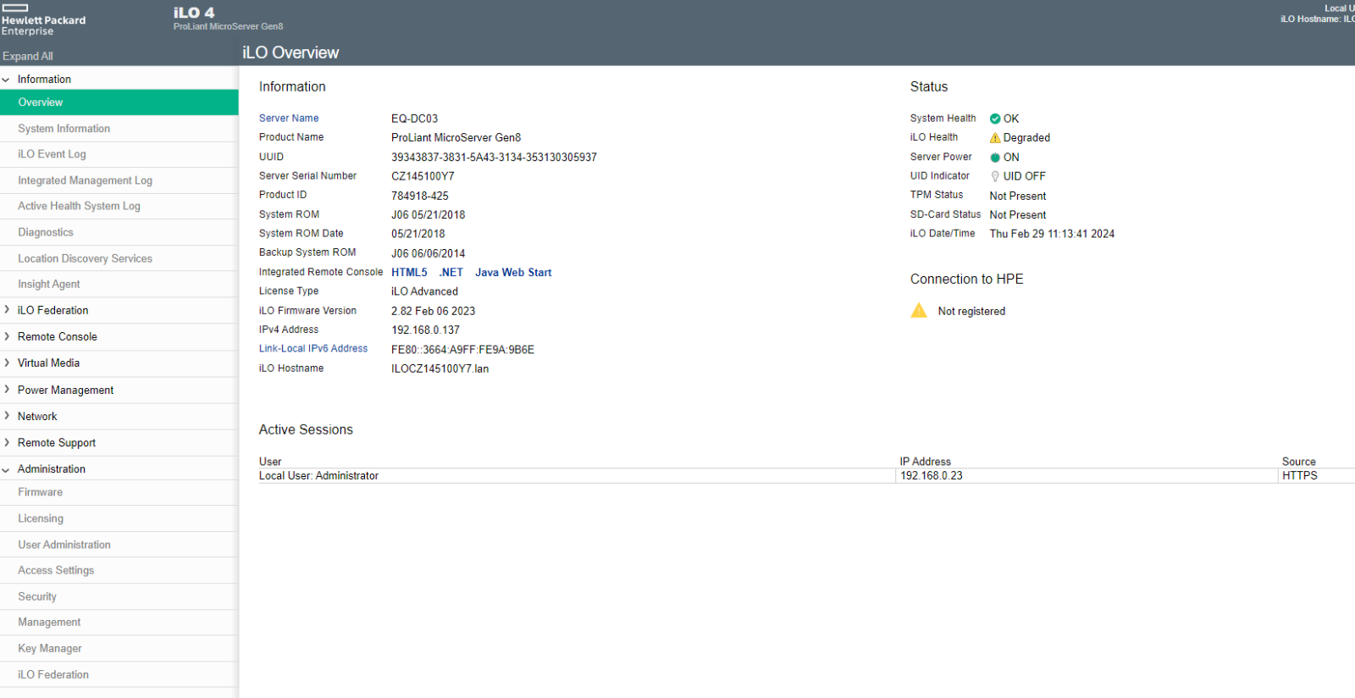The image size is (1355, 698).
Task: Click the iLO Date/Time value
Action: [x=1052, y=234]
